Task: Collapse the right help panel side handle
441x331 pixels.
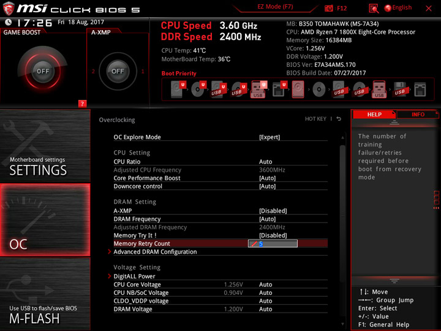Action: tap(436, 200)
